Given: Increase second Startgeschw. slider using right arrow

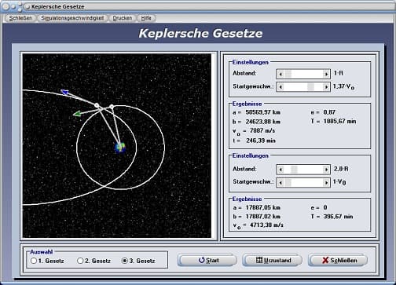Looking at the screenshot, I should (326, 182).
